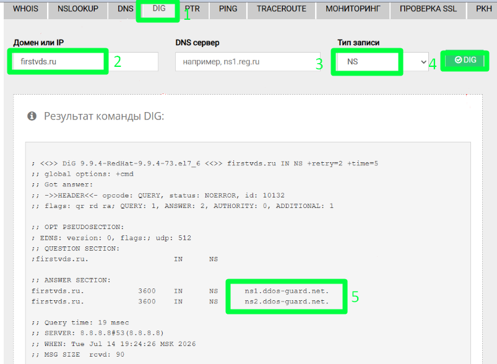
Task: Click the 'SERVER: 8.8.8.8#53(8.8.8.8)' line
Action: tap(98, 333)
